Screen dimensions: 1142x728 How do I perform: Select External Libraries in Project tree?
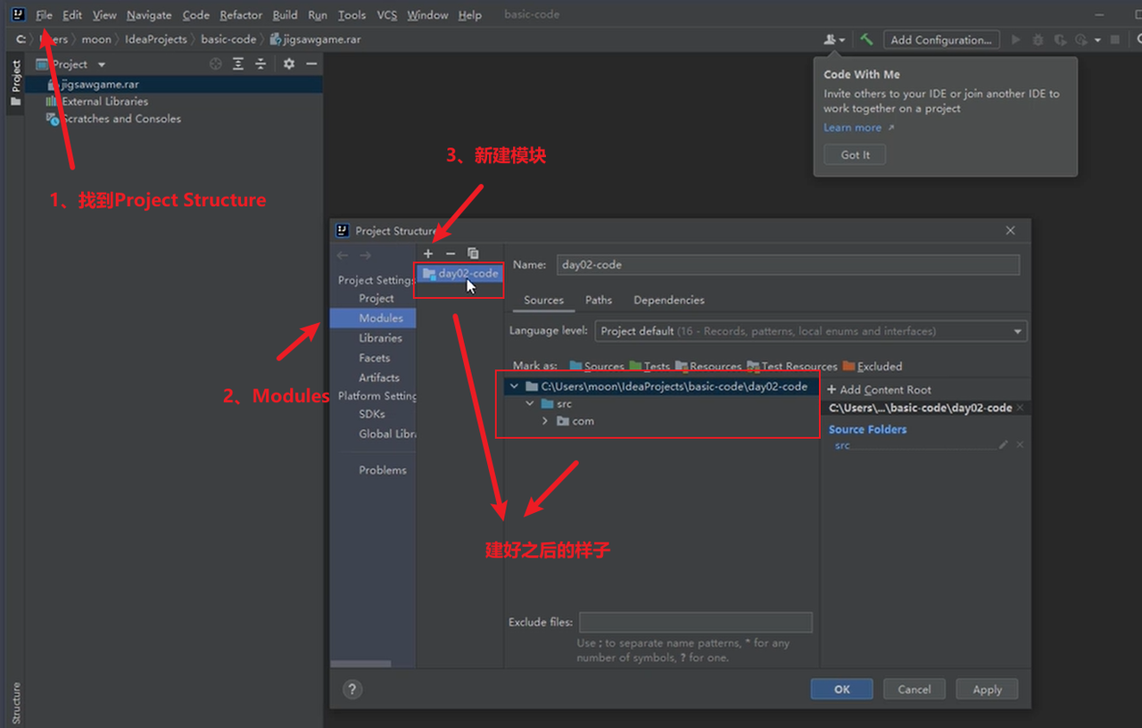point(104,102)
